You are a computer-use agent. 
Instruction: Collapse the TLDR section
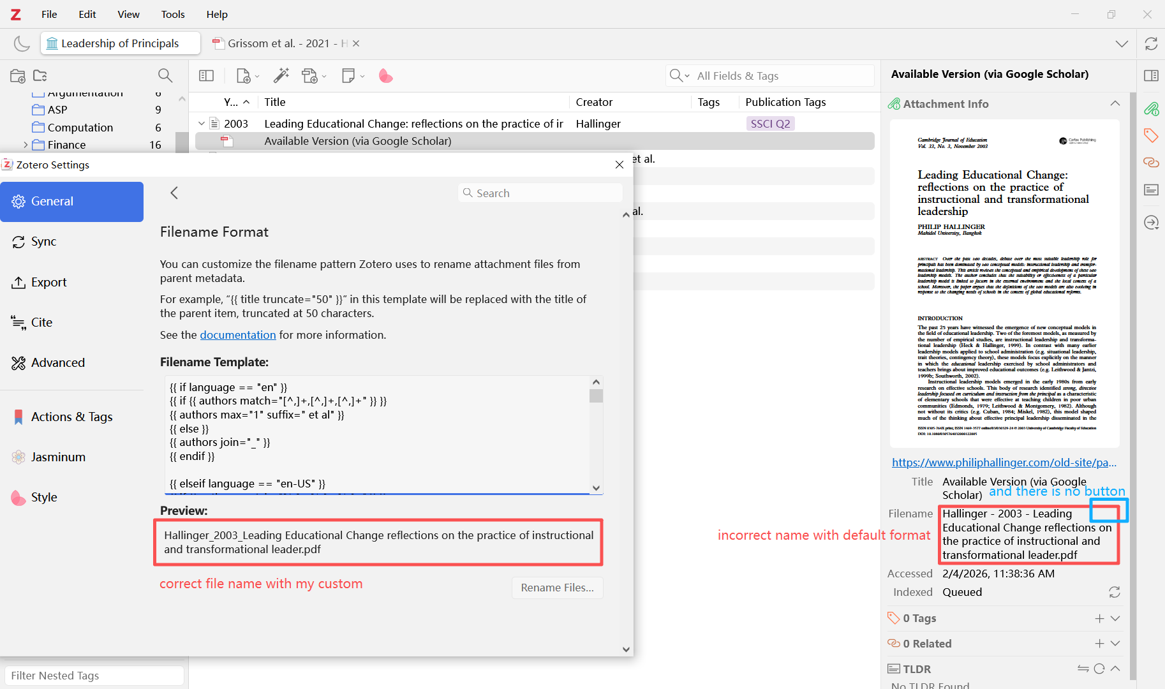(x=1115, y=669)
